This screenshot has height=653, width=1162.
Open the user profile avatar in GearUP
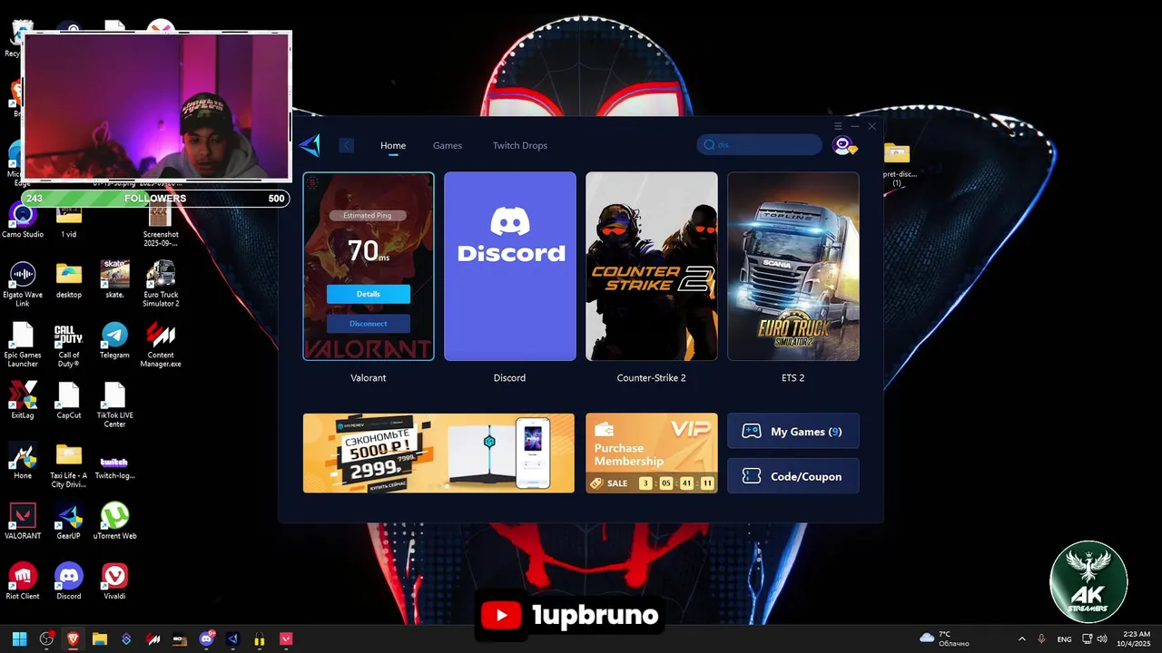(x=844, y=145)
